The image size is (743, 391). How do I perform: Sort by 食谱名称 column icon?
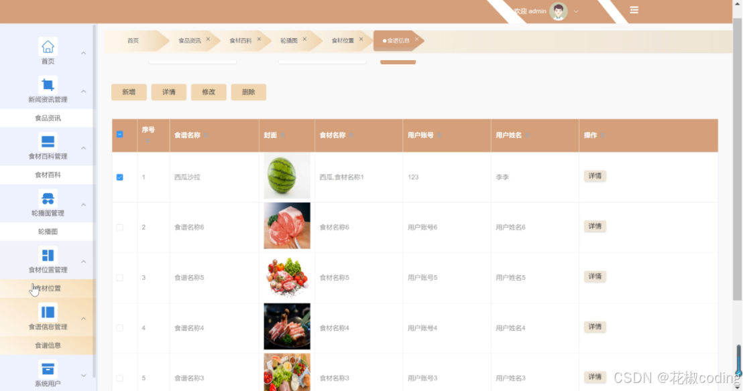point(207,135)
